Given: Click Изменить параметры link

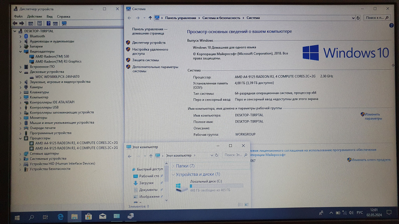Looking at the screenshot, I should (373, 116).
